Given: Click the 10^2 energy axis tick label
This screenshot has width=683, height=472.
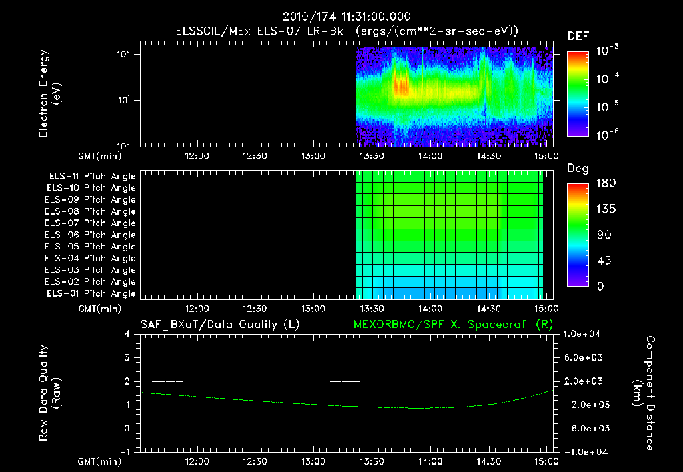Looking at the screenshot, I should pyautogui.click(x=123, y=54).
